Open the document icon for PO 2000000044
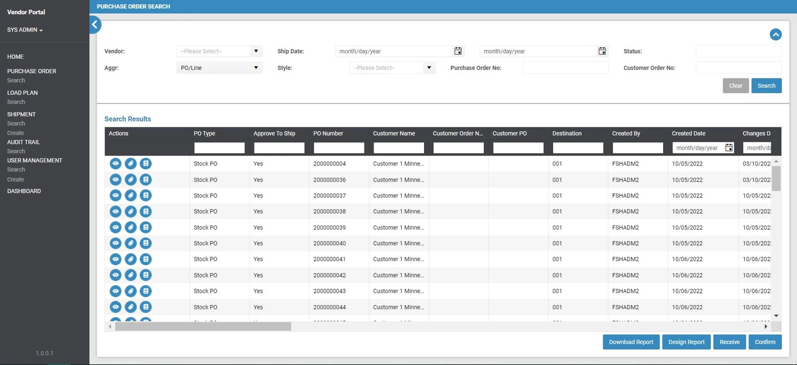 pos(146,307)
